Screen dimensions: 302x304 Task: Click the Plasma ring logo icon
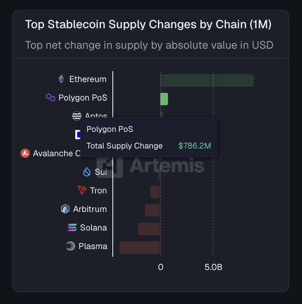[70, 246]
